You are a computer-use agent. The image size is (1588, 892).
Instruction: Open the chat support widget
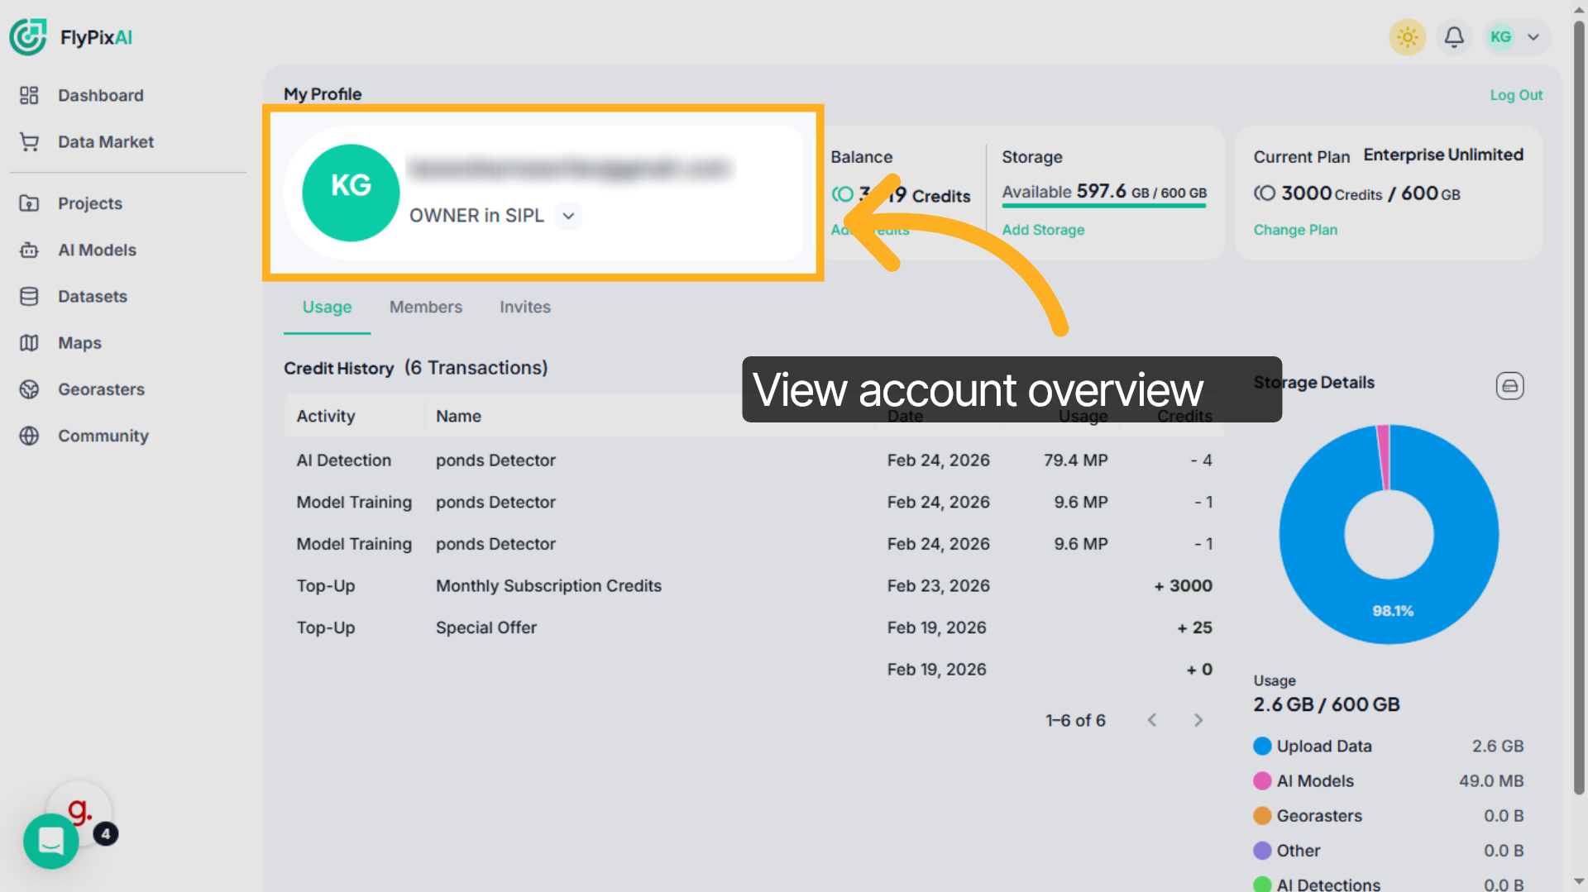[x=51, y=841]
